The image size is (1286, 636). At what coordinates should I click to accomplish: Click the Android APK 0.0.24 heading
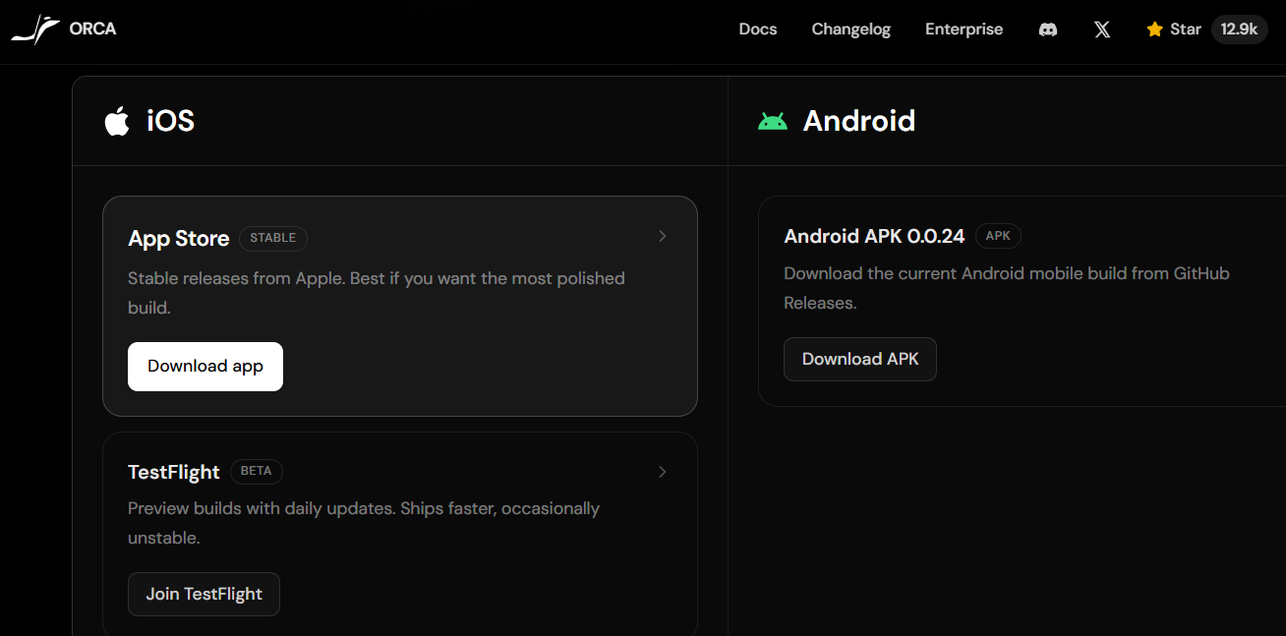(875, 236)
